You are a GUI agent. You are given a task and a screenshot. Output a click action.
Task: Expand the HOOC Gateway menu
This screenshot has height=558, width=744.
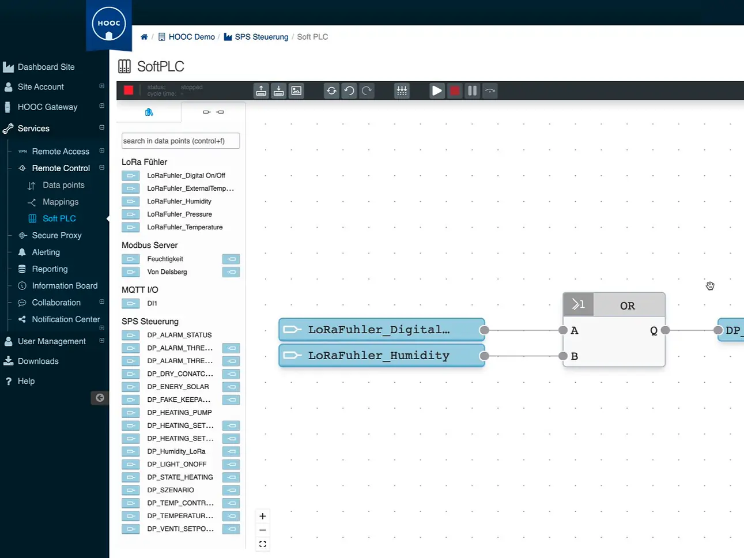[x=102, y=106]
